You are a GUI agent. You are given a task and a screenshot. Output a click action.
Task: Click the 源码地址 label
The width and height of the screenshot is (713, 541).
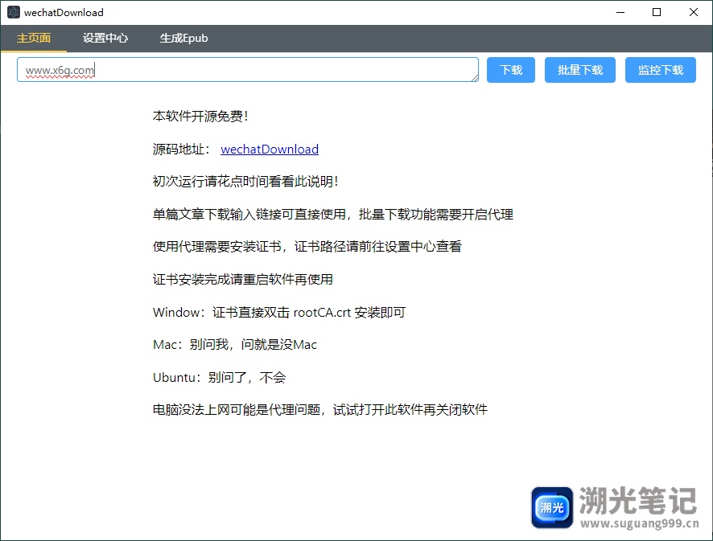(181, 149)
